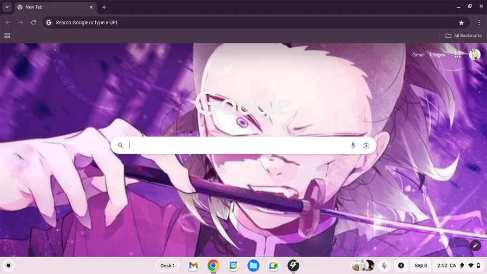This screenshot has width=487, height=274.
Task: Open Google apps grid launcher
Action: tap(457, 55)
